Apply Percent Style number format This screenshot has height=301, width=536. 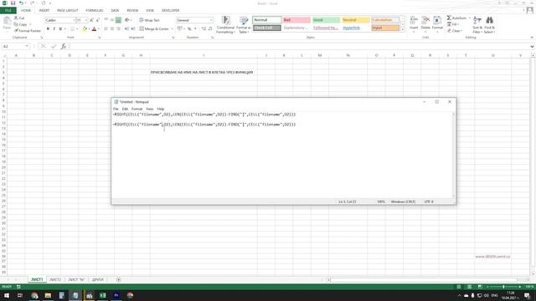(189, 29)
